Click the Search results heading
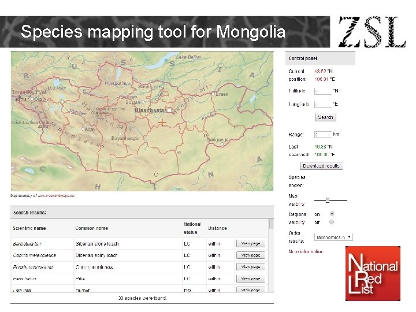 [29, 213]
